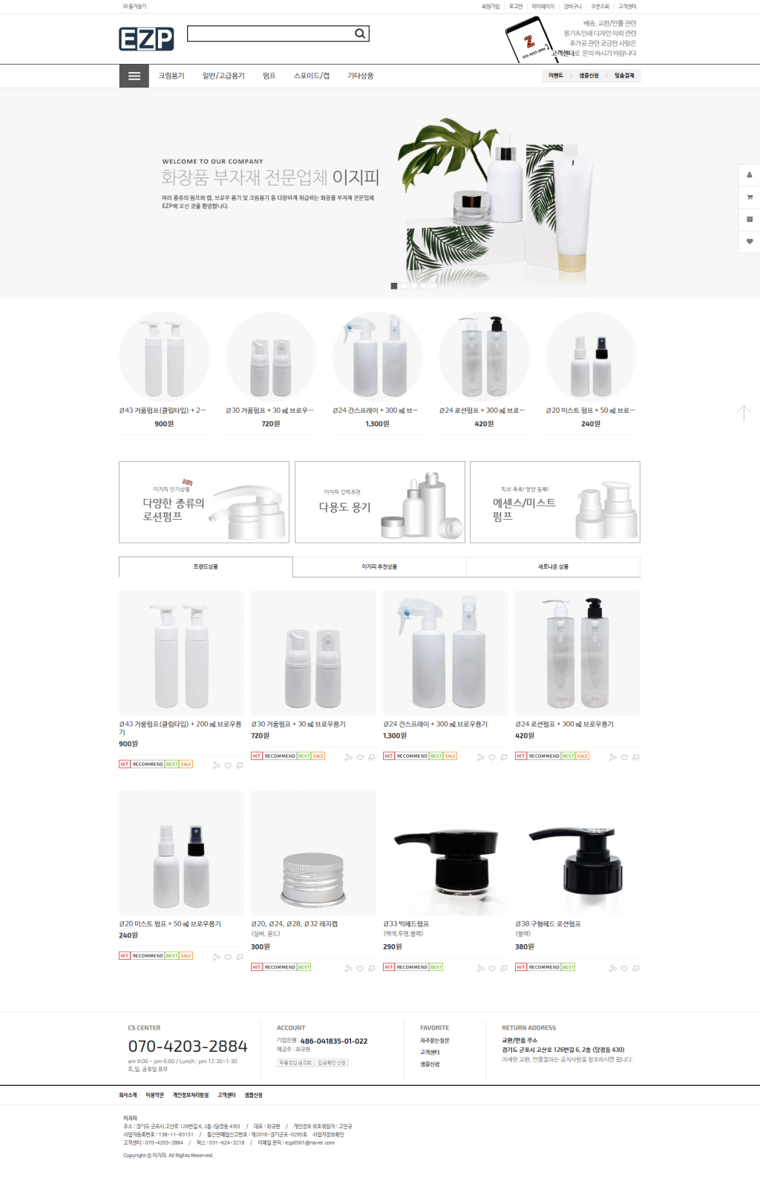Select the third banner slide indicator
Viewport: 760px width, 1178px height.
click(x=414, y=286)
